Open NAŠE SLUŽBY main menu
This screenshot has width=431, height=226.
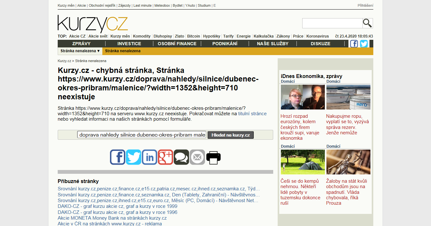[273, 44]
